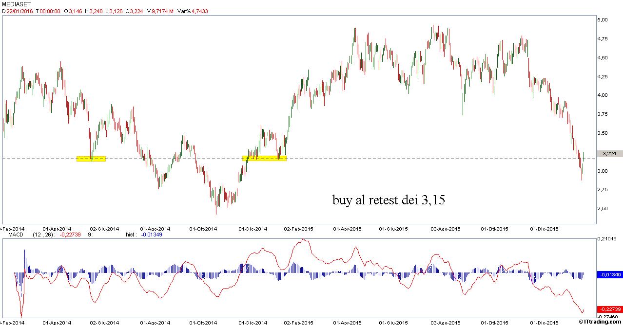Image resolution: width=623 pixels, height=325 pixels.
Task: Click 01-Apr-2015 on the price chart date axis
Action: click(x=347, y=228)
